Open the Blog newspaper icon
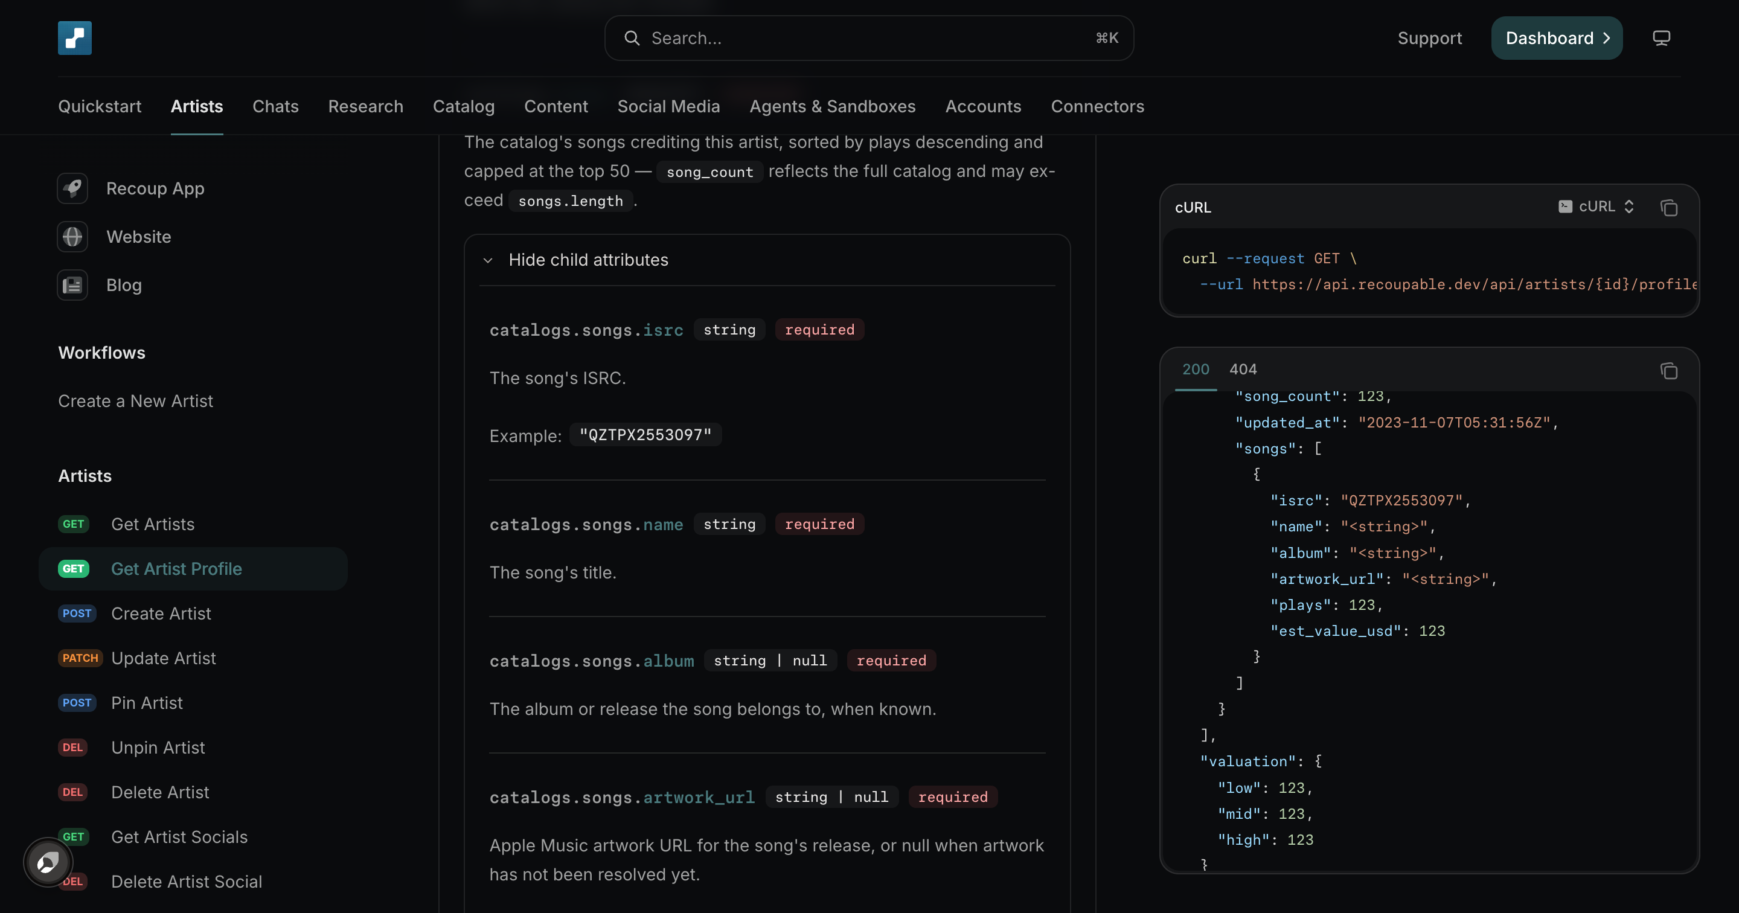 coord(73,286)
